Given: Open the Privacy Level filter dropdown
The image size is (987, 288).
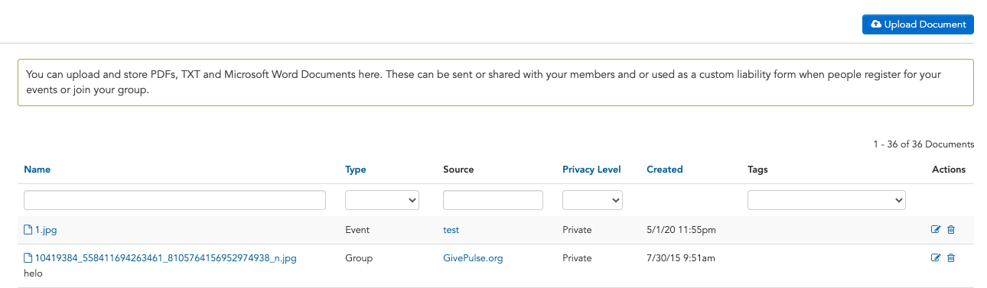Looking at the screenshot, I should pos(592,200).
